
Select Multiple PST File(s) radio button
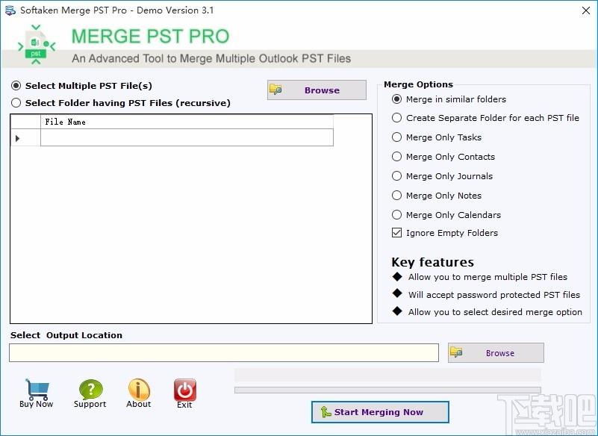point(16,85)
